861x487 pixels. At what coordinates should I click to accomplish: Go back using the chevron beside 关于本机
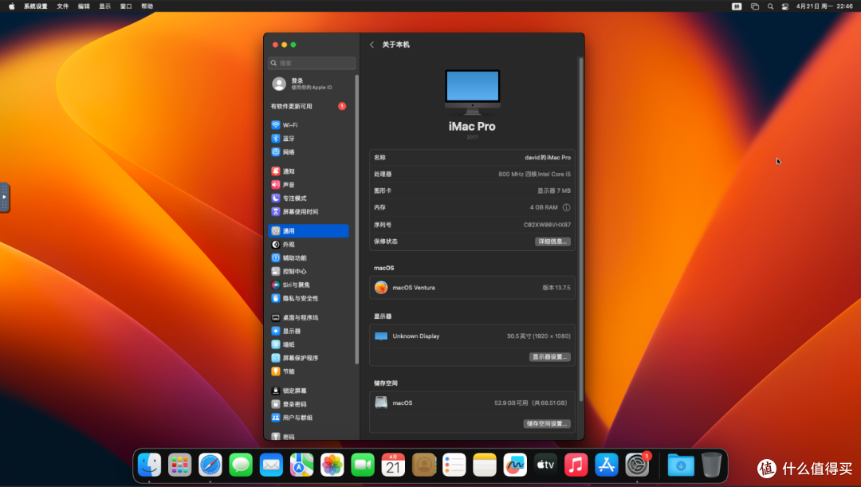(372, 45)
